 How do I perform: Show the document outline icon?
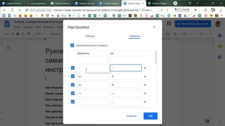[x=8, y=48]
